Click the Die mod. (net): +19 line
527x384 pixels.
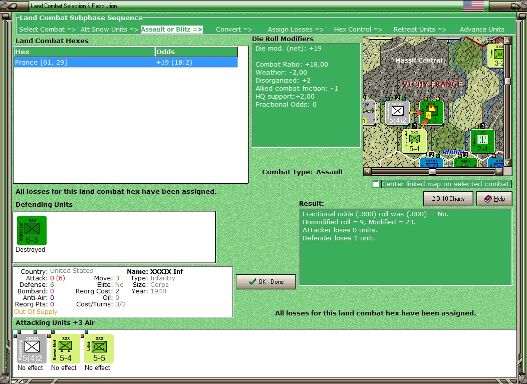tap(289, 49)
